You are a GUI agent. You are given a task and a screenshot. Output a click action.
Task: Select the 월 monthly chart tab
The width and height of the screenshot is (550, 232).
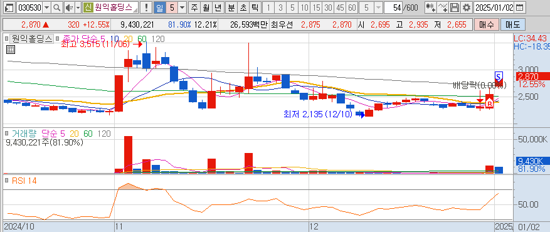coord(206,8)
